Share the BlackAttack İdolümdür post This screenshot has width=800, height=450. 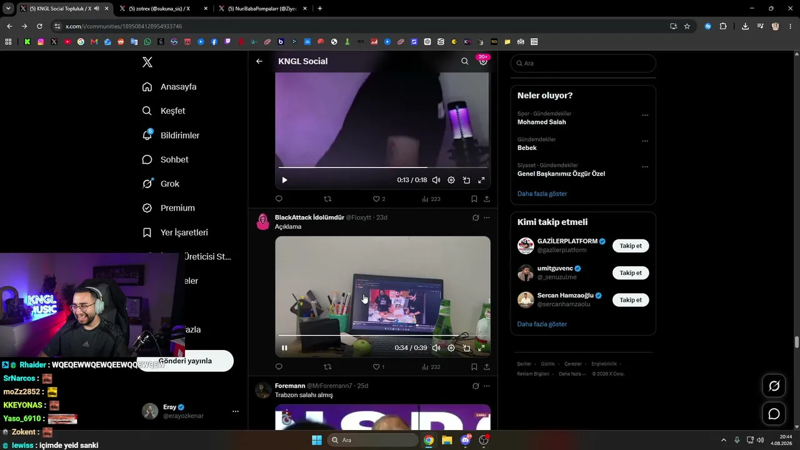click(x=487, y=367)
